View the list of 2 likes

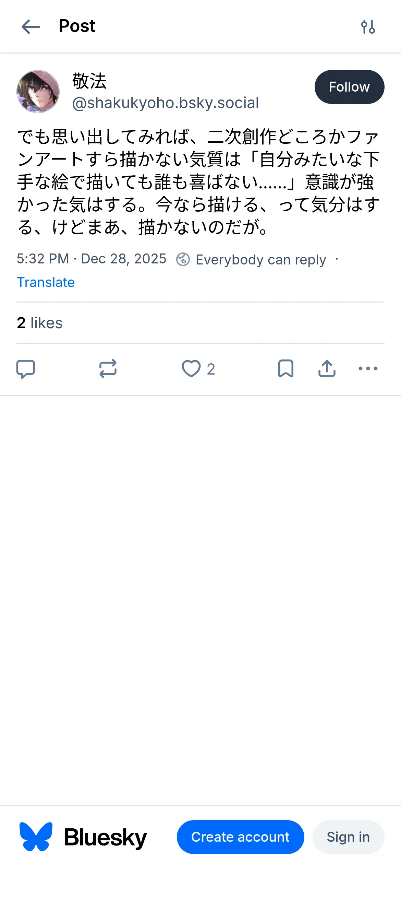tap(40, 323)
